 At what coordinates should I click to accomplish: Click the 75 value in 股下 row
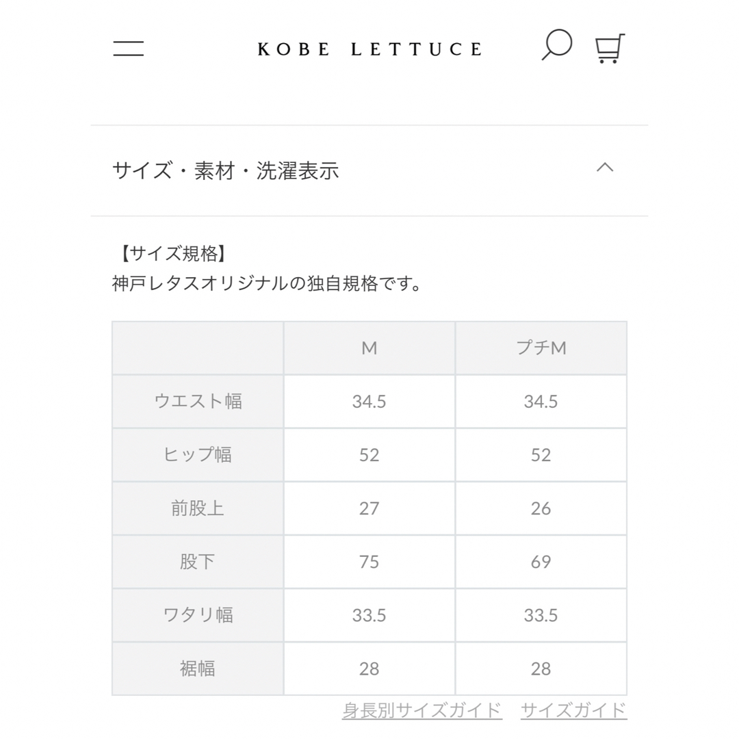coord(369,561)
